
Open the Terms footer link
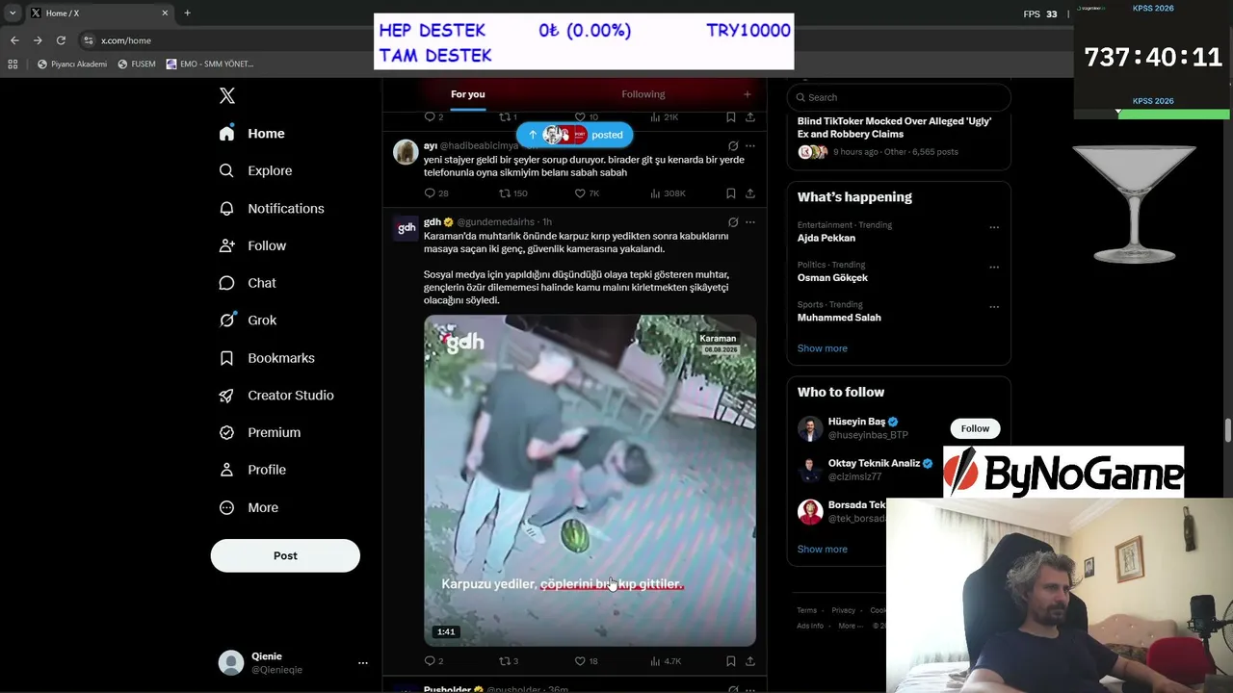click(x=806, y=610)
